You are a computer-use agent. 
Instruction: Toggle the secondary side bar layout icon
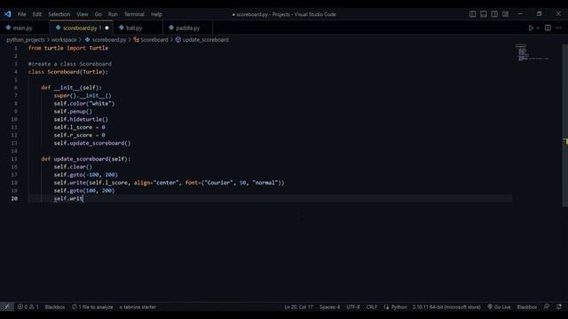click(494, 14)
